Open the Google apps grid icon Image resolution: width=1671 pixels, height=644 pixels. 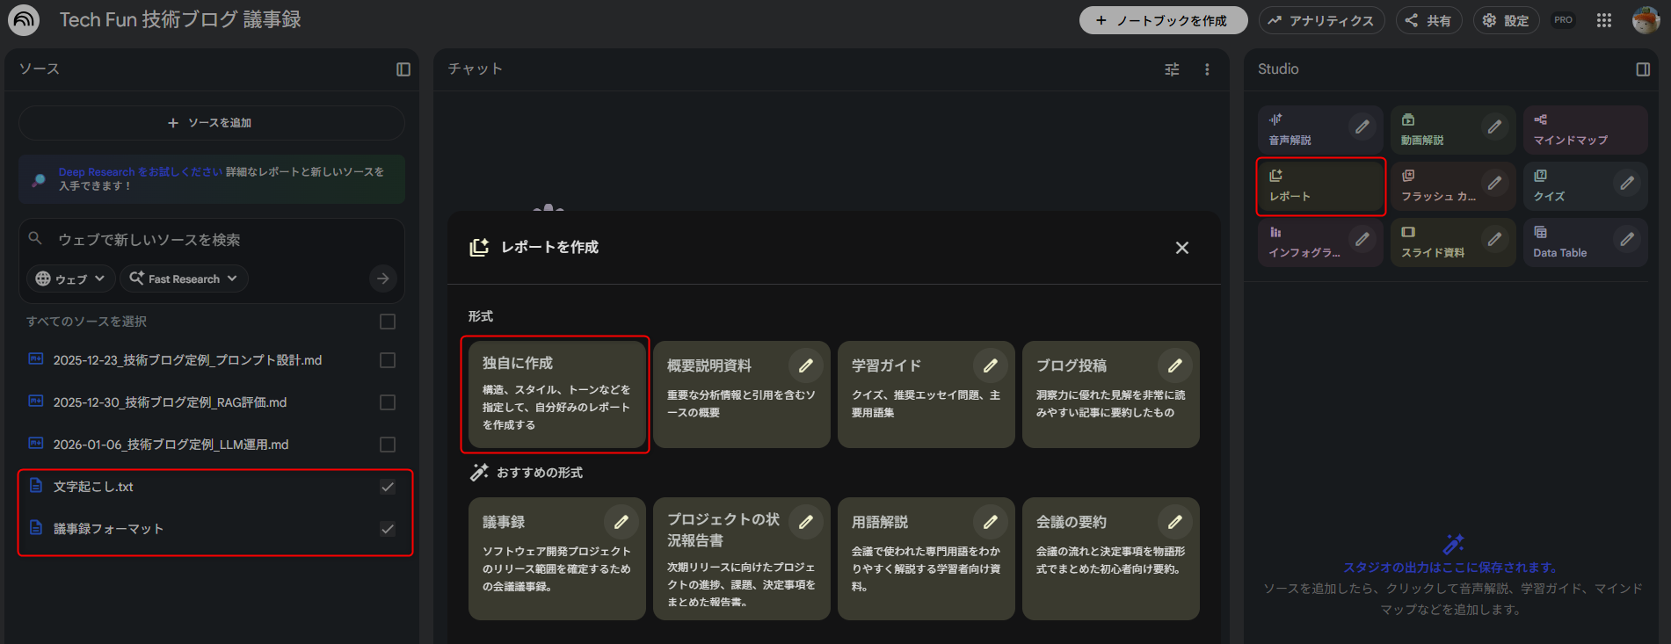tap(1604, 20)
